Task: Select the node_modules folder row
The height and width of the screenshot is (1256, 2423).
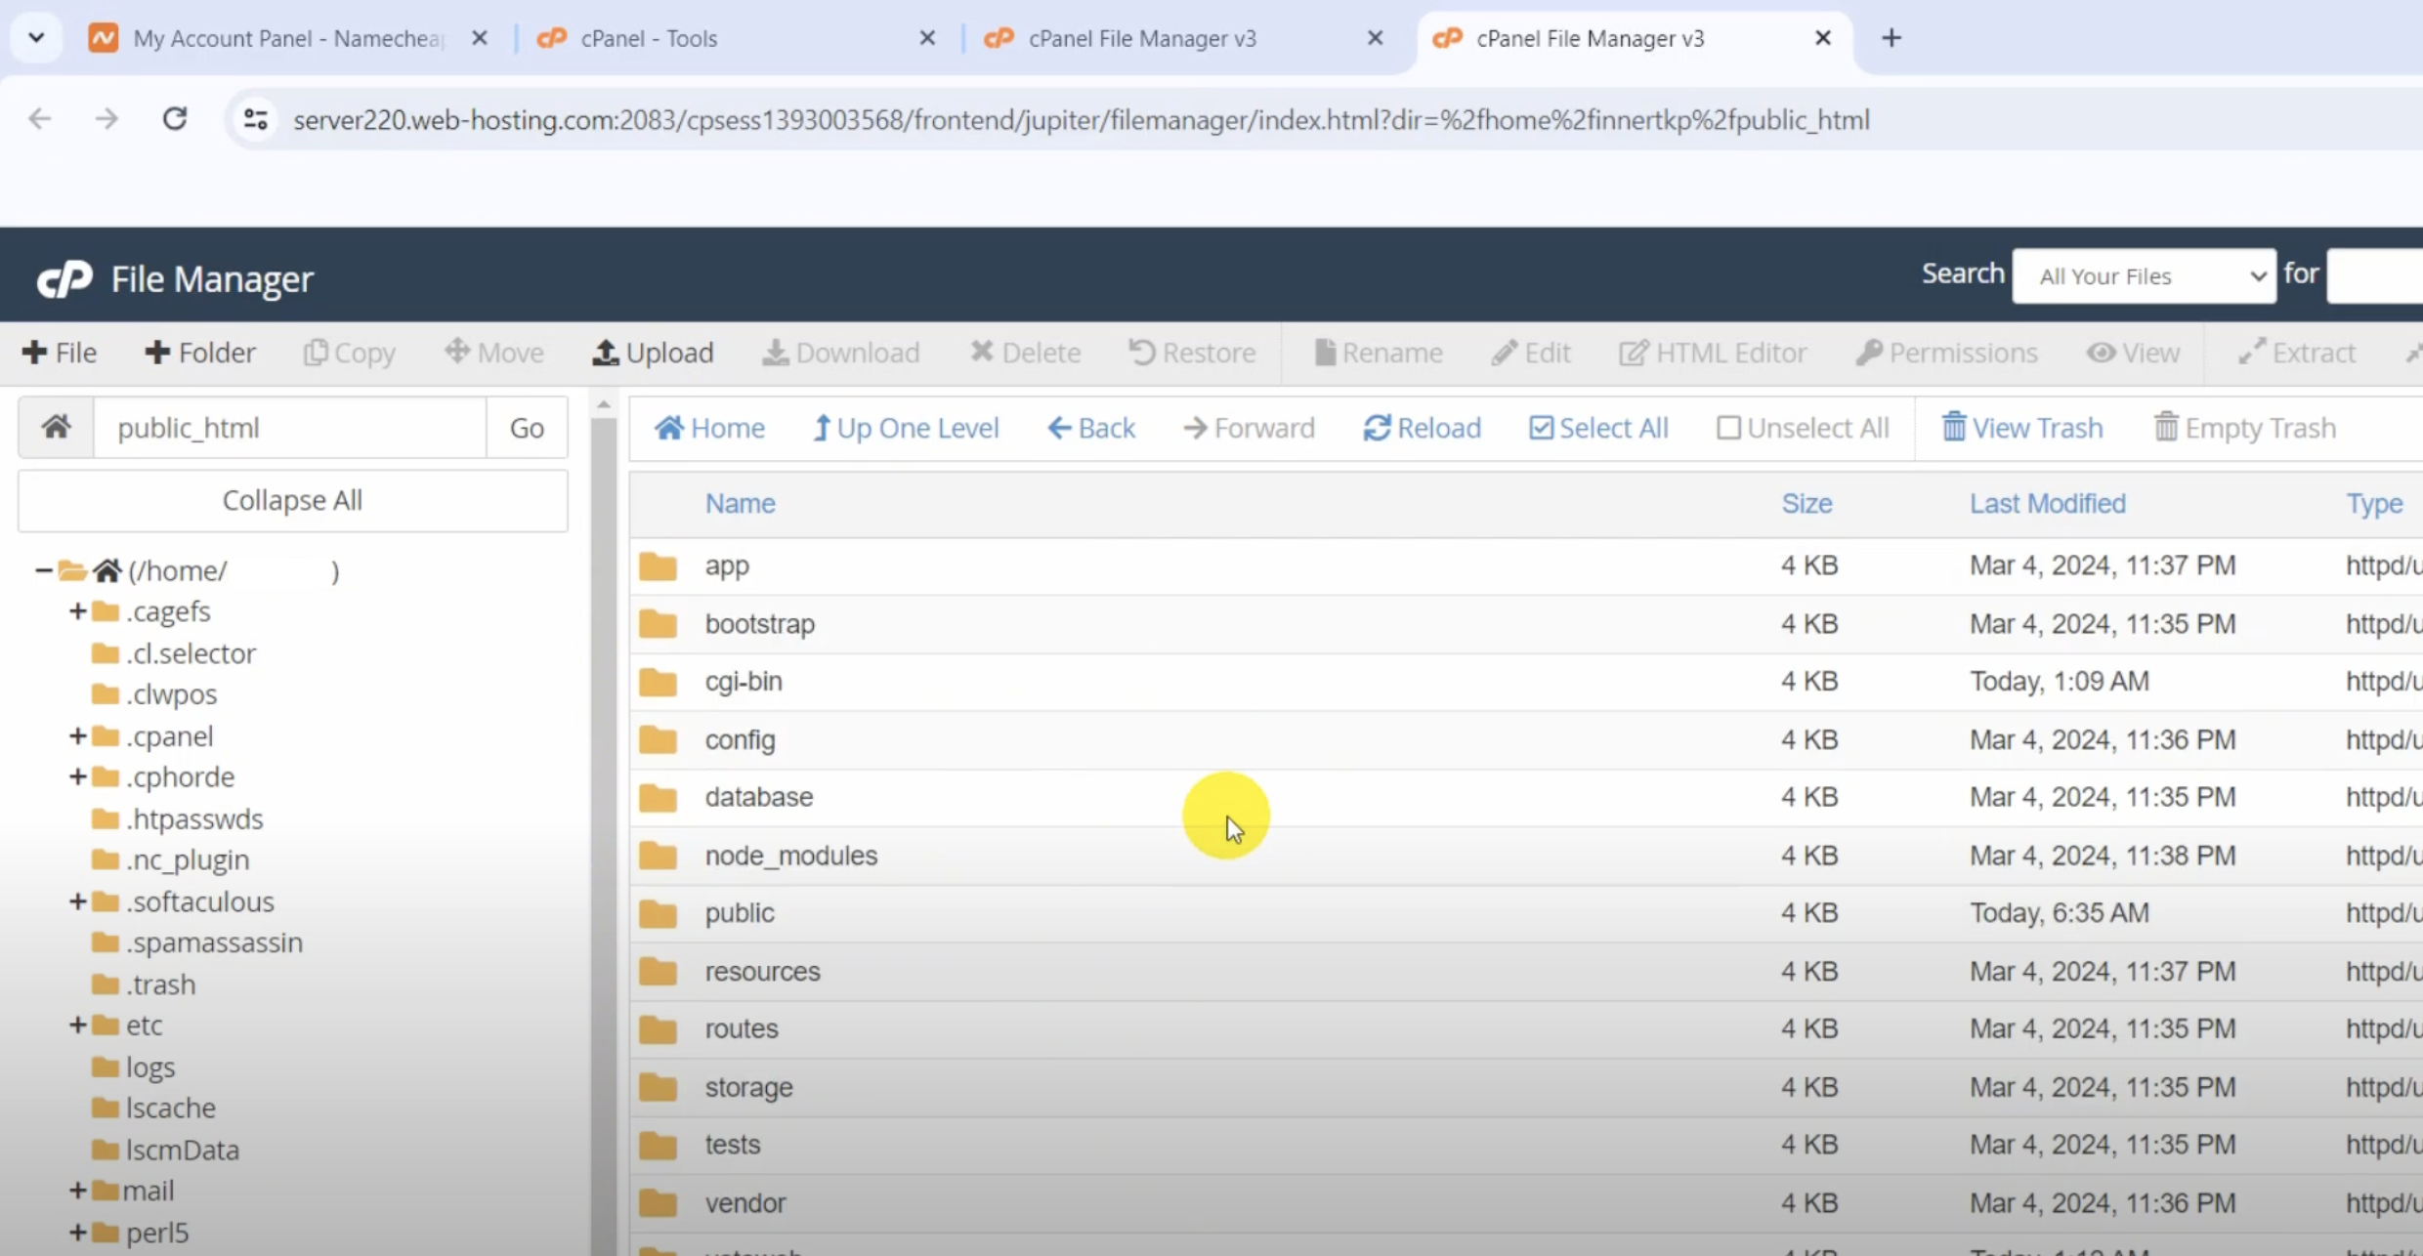Action: click(1526, 856)
